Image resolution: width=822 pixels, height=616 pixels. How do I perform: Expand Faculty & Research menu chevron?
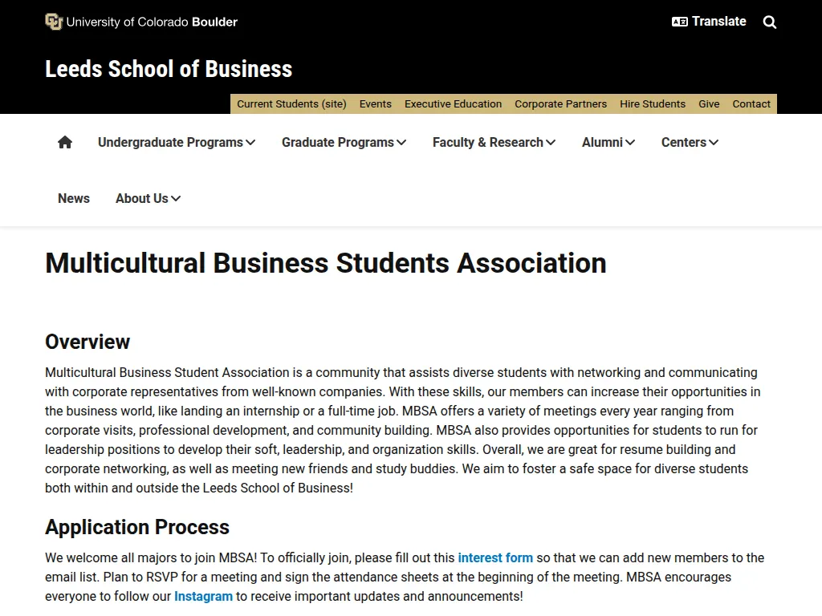(551, 143)
